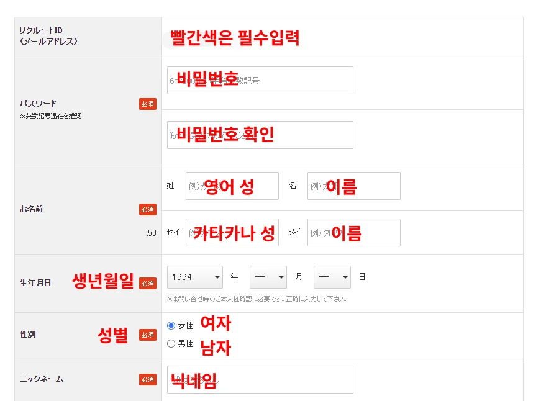
Task: Click the 必須 badge next to 性別
Action: [147, 335]
